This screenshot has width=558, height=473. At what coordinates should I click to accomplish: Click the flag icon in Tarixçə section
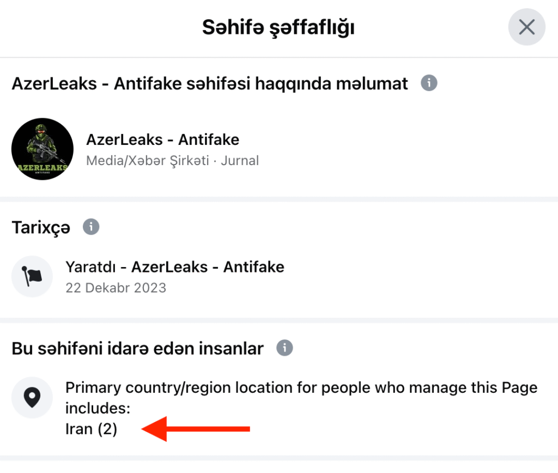(x=32, y=276)
